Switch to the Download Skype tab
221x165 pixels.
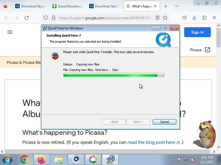(x=31, y=6)
